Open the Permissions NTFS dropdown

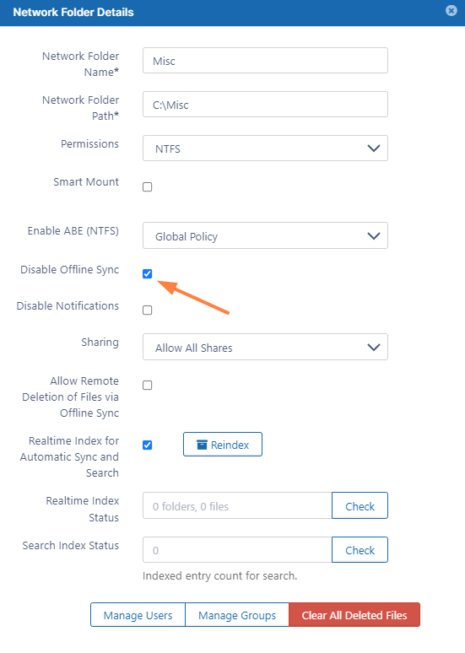pyautogui.click(x=265, y=148)
